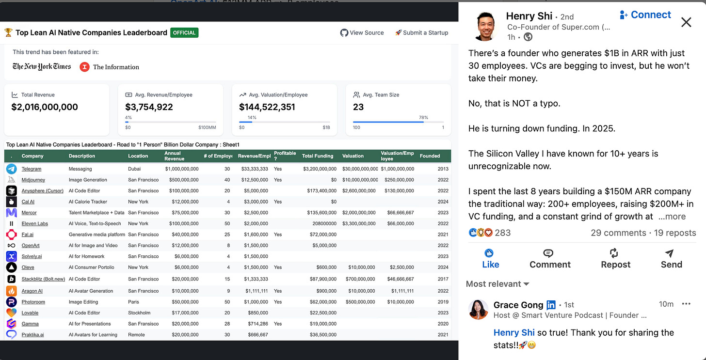
Task: Click the Solvely.ai blue logo icon
Action: 12,256
